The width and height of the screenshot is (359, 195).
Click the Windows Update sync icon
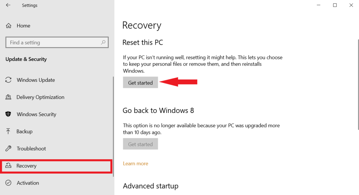pyautogui.click(x=9, y=80)
